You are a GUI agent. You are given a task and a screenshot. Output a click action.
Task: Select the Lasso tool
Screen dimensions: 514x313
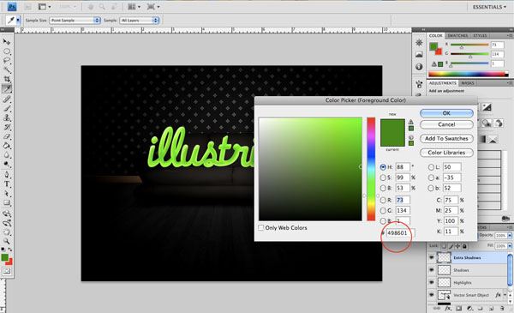(7, 61)
